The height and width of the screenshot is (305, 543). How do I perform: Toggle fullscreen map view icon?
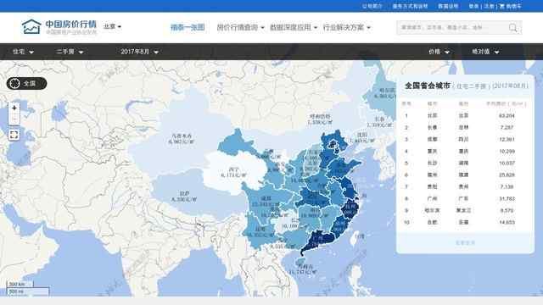pos(14,135)
